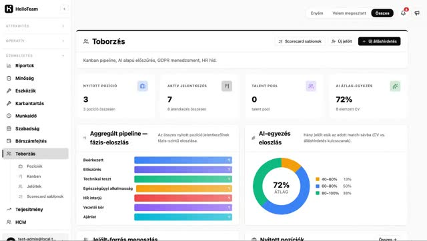The height and width of the screenshot is (241, 427).
Task: Click the Scorecard sablonok list icon in submenu
Action: click(x=21, y=196)
